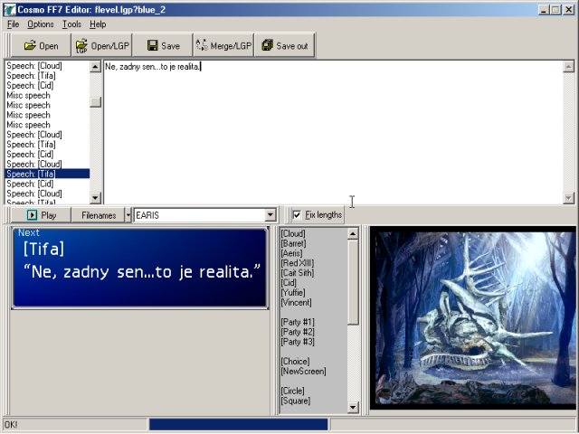Image resolution: width=579 pixels, height=434 pixels.
Task: Open the Filenames button dropdown arrow
Action: click(128, 215)
